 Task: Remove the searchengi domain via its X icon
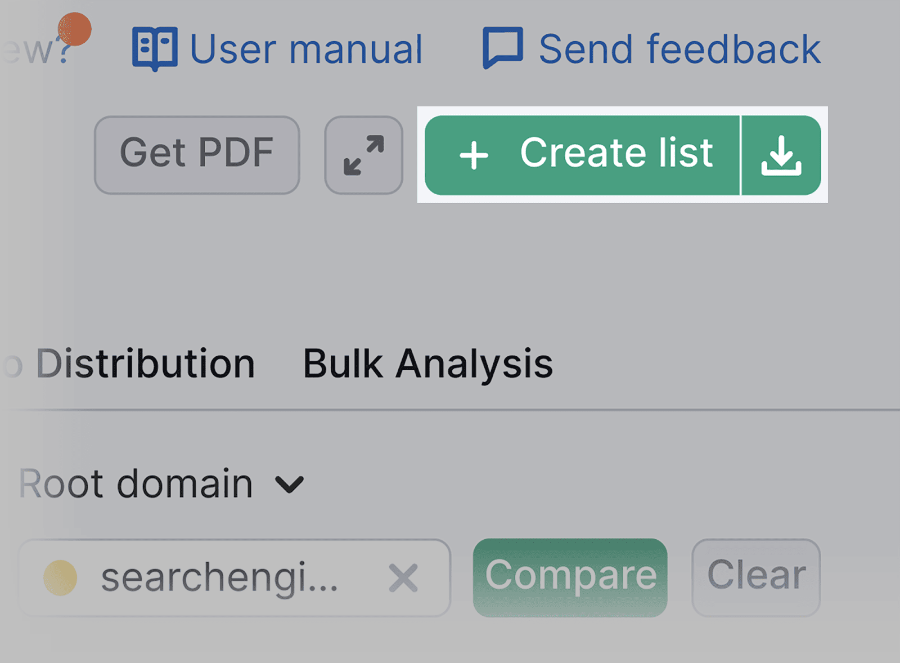point(403,577)
